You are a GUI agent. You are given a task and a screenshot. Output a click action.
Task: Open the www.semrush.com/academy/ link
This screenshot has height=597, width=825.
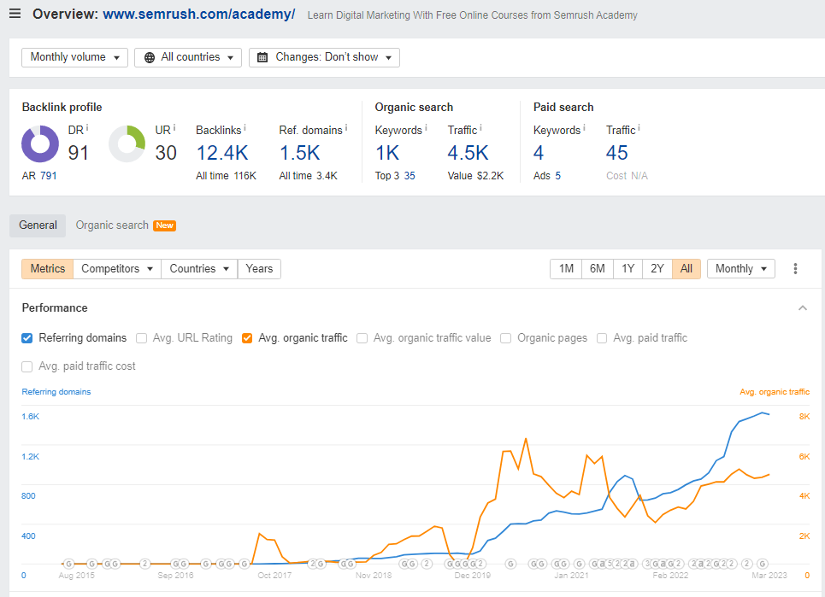[199, 15]
